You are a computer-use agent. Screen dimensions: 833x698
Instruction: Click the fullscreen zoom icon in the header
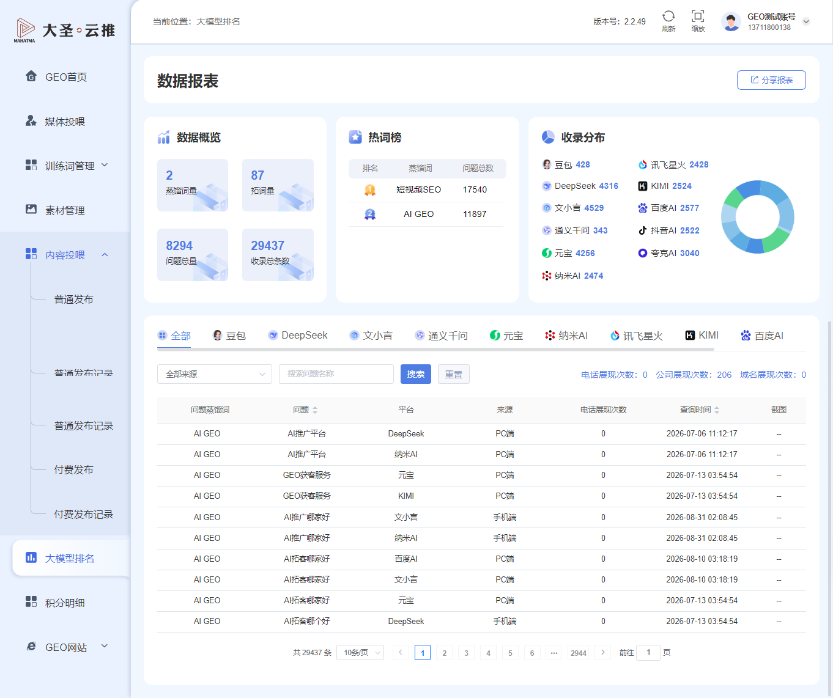[698, 16]
